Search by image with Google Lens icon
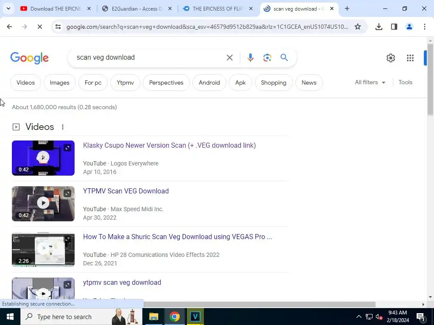Screen dimensions: 434x325 point(267,58)
